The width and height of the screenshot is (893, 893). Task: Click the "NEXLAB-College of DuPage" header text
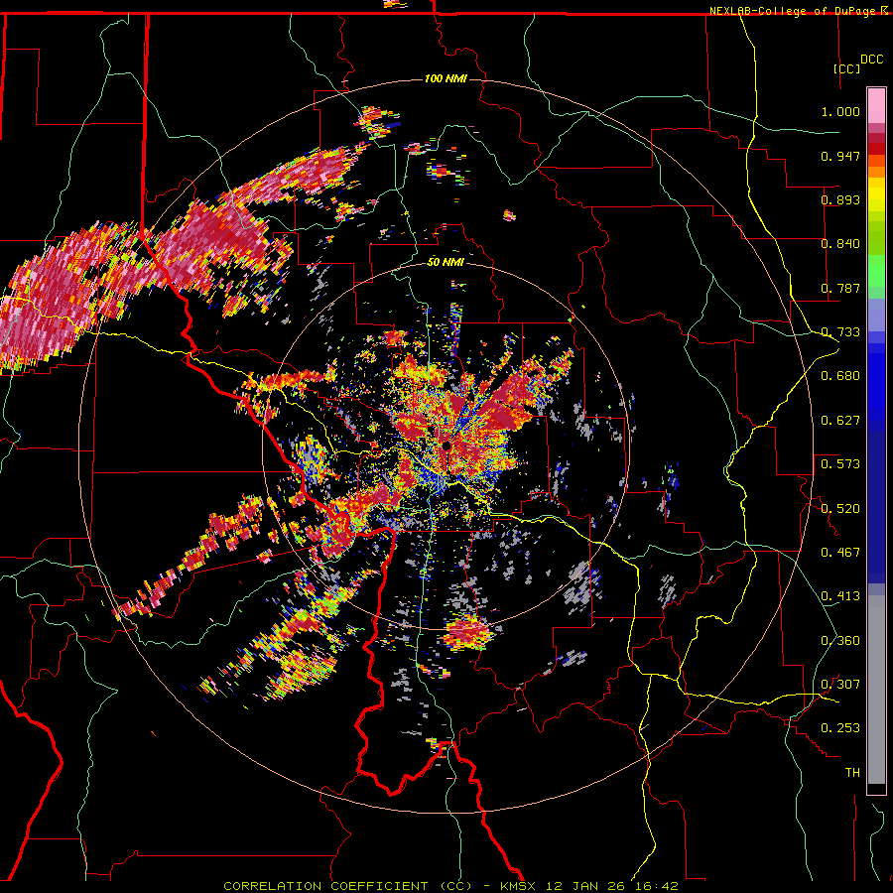point(792,11)
